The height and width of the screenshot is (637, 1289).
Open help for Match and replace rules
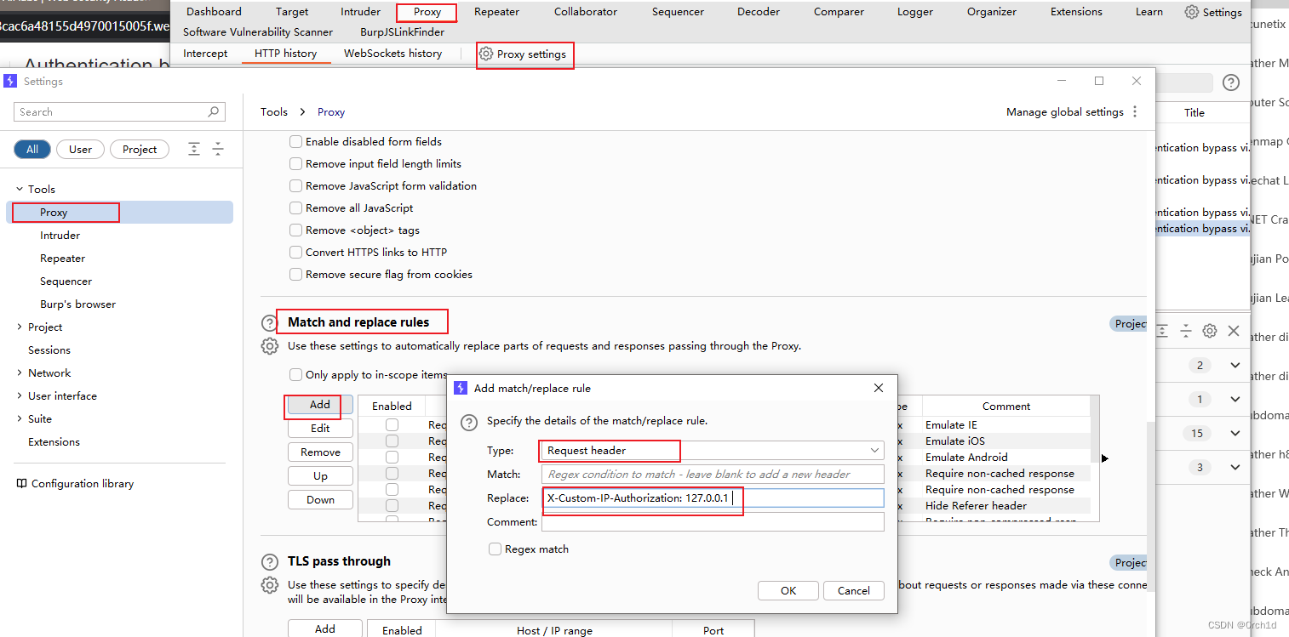(270, 323)
